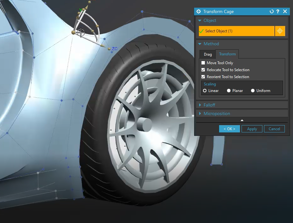This screenshot has width=293, height=223.
Task: Click the Apply button
Action: (252, 129)
